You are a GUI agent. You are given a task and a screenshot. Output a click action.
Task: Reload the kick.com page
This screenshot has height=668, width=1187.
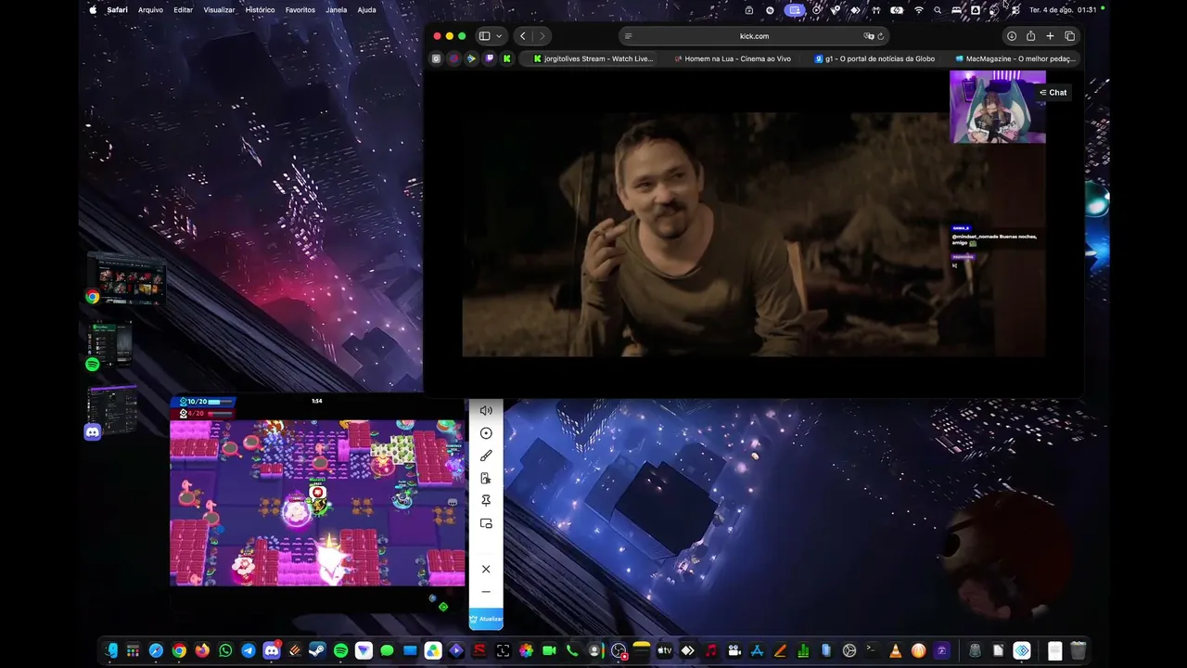coord(880,36)
